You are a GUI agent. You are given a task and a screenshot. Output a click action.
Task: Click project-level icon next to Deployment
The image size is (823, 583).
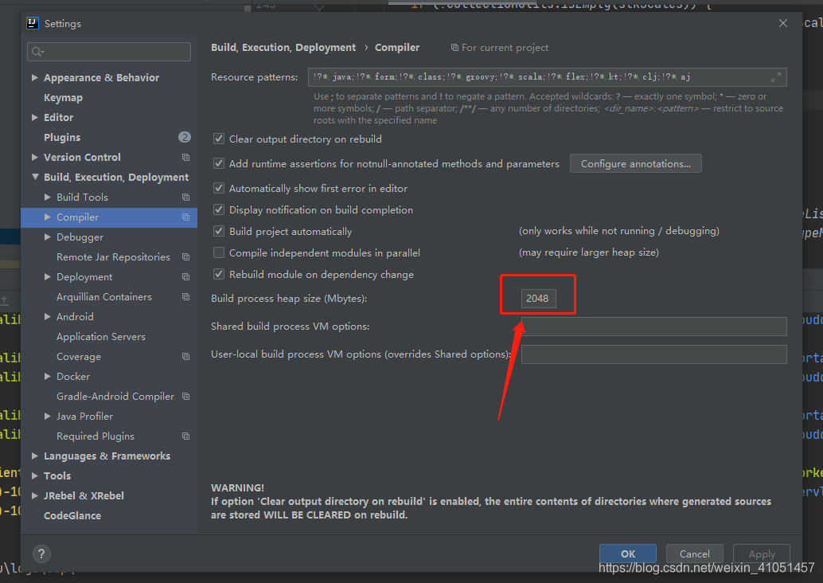tap(185, 277)
